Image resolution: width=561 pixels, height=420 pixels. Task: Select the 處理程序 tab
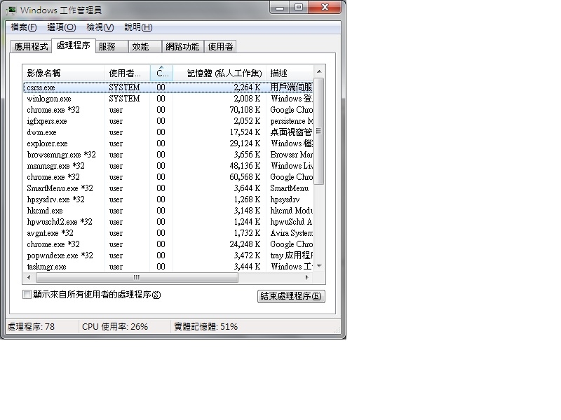coord(74,45)
